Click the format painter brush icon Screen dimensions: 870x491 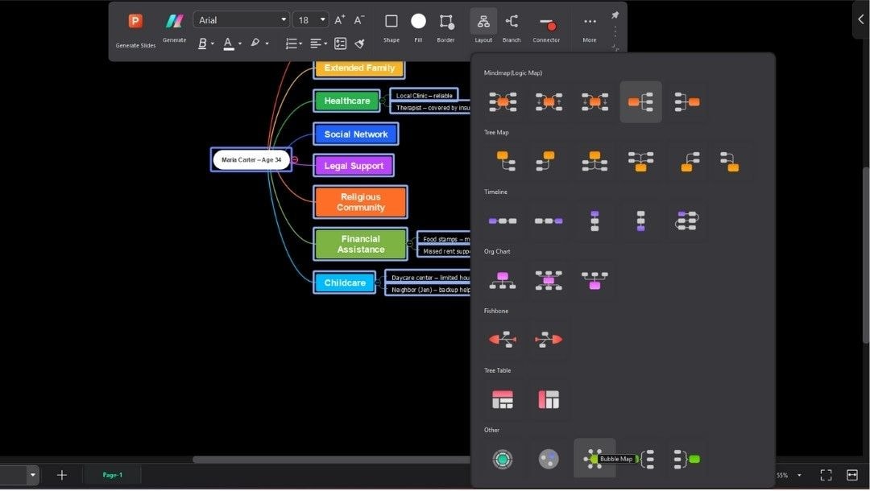tap(359, 43)
